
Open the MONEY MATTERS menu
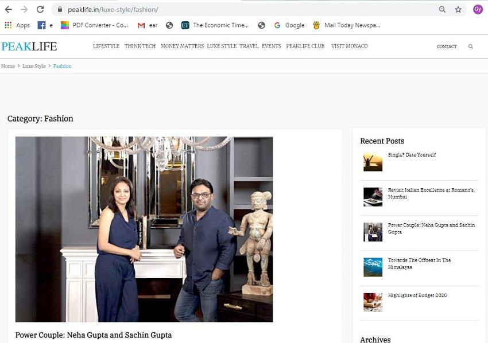[182, 46]
